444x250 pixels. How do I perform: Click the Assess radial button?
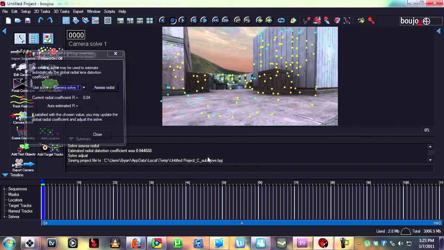click(x=104, y=87)
